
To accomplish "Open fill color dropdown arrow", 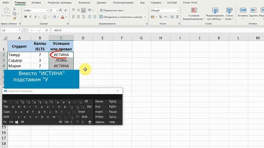I will (x=58, y=17).
